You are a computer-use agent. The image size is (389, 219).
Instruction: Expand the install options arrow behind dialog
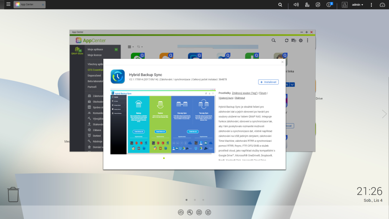point(292,85)
